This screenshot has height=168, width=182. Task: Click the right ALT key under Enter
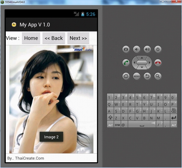(x=174, y=124)
